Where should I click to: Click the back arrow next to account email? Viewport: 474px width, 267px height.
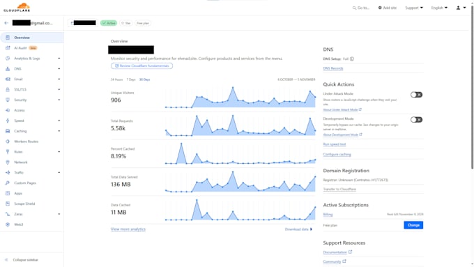click(6, 23)
